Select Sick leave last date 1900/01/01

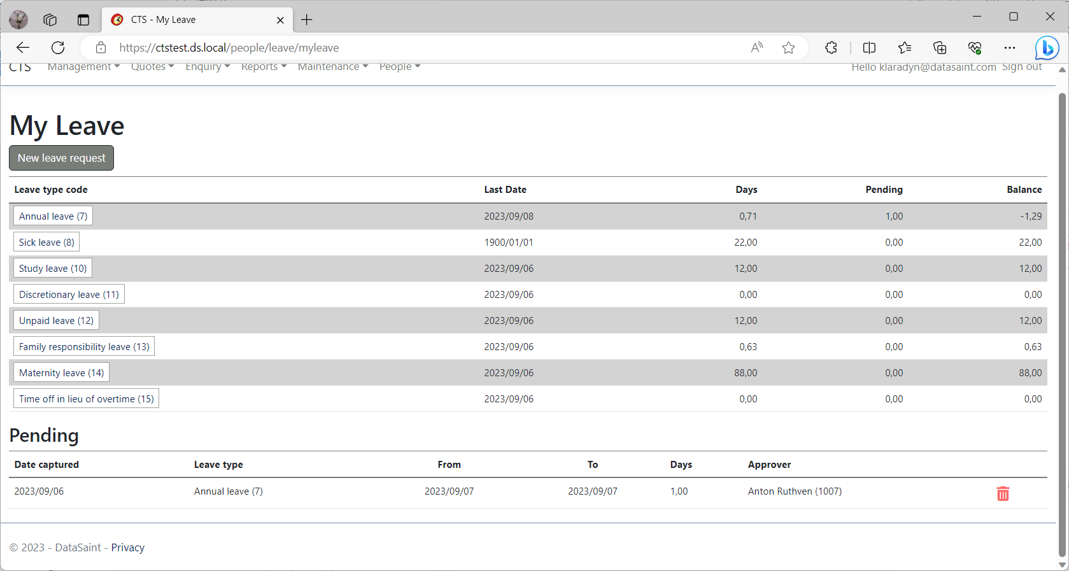pos(509,243)
